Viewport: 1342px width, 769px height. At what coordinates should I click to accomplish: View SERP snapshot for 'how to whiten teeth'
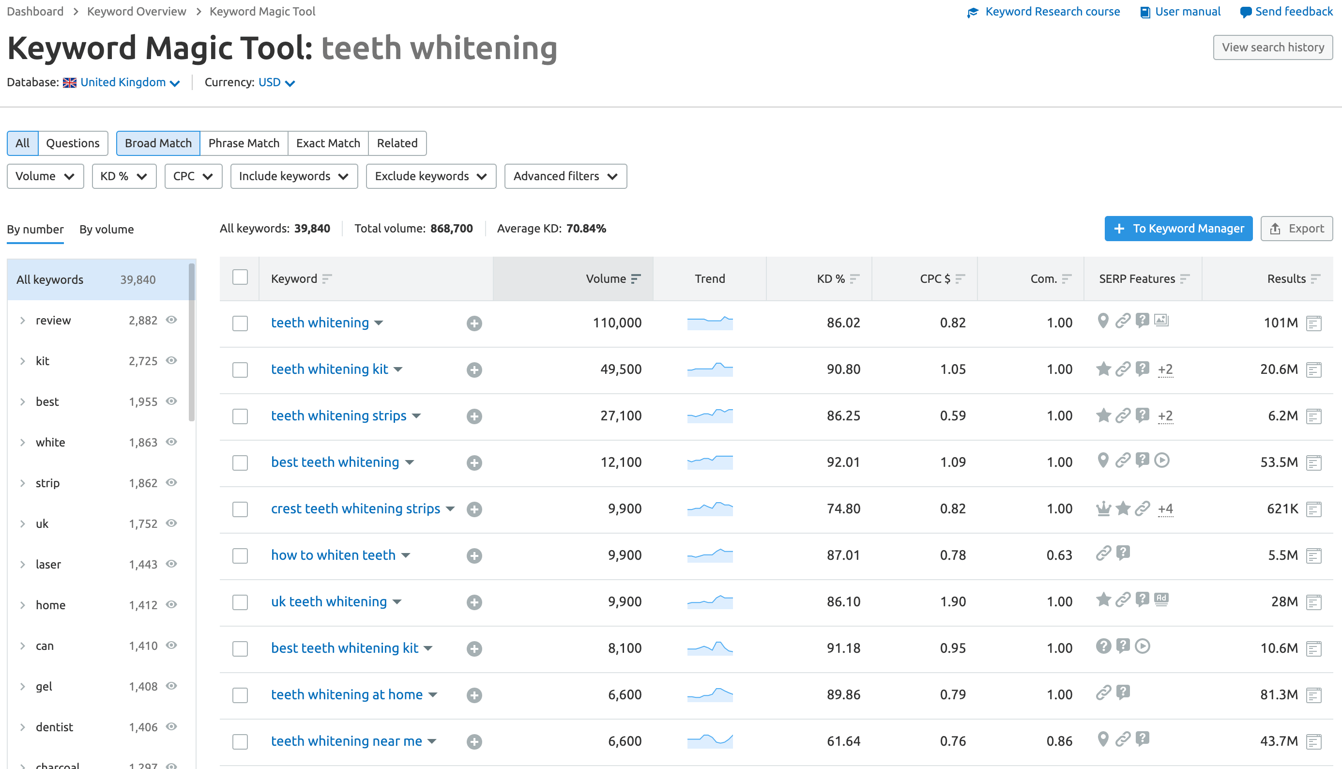tap(1313, 555)
